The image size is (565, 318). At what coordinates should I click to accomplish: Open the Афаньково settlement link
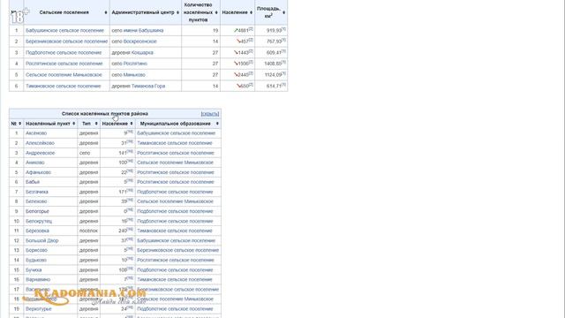[38, 173]
